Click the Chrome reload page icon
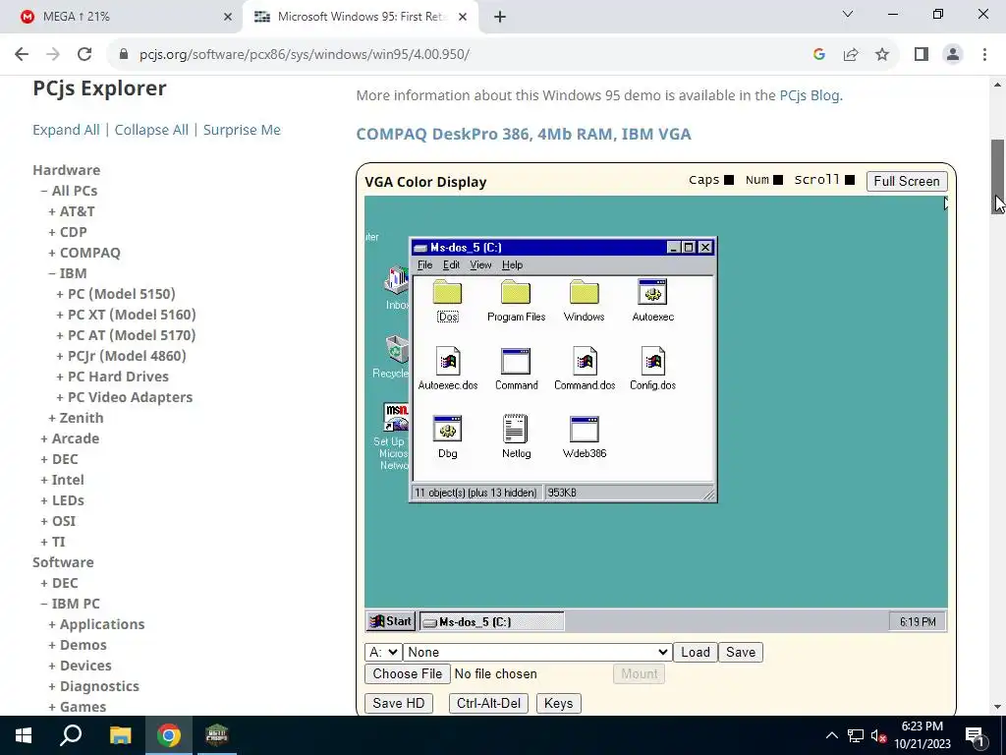The height and width of the screenshot is (755, 1006). (84, 54)
